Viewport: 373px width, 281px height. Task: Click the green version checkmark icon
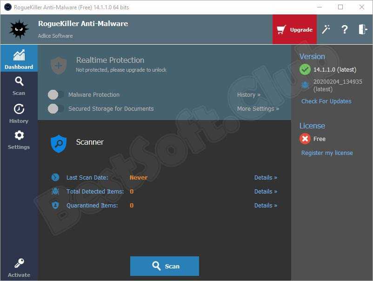[305, 69]
